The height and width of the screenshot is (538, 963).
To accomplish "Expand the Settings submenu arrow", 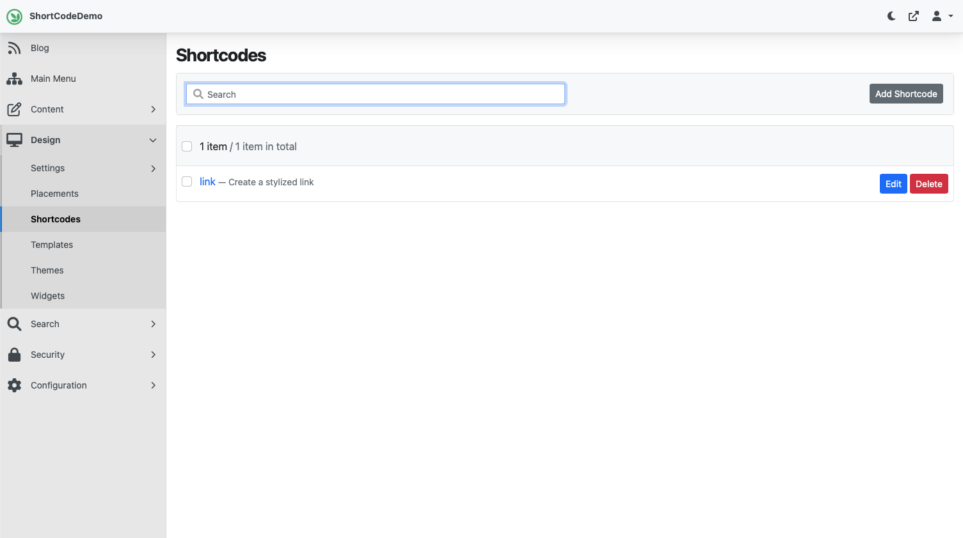I will [153, 168].
